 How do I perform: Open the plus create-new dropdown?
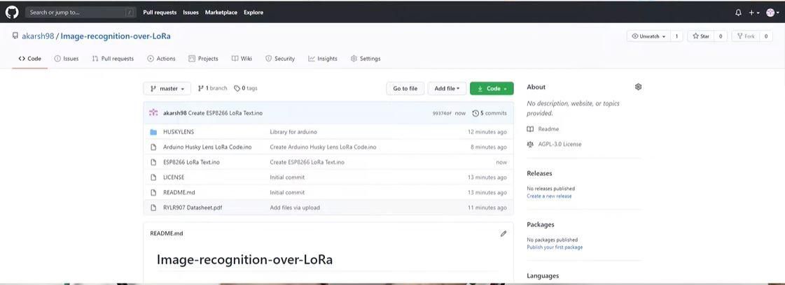754,13
